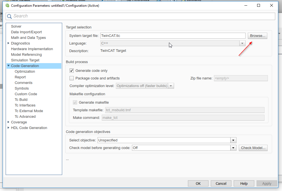Maximize the Configuration Parameters window
Image resolution: width=282 pixels, height=191 pixels.
[x=259, y=5]
